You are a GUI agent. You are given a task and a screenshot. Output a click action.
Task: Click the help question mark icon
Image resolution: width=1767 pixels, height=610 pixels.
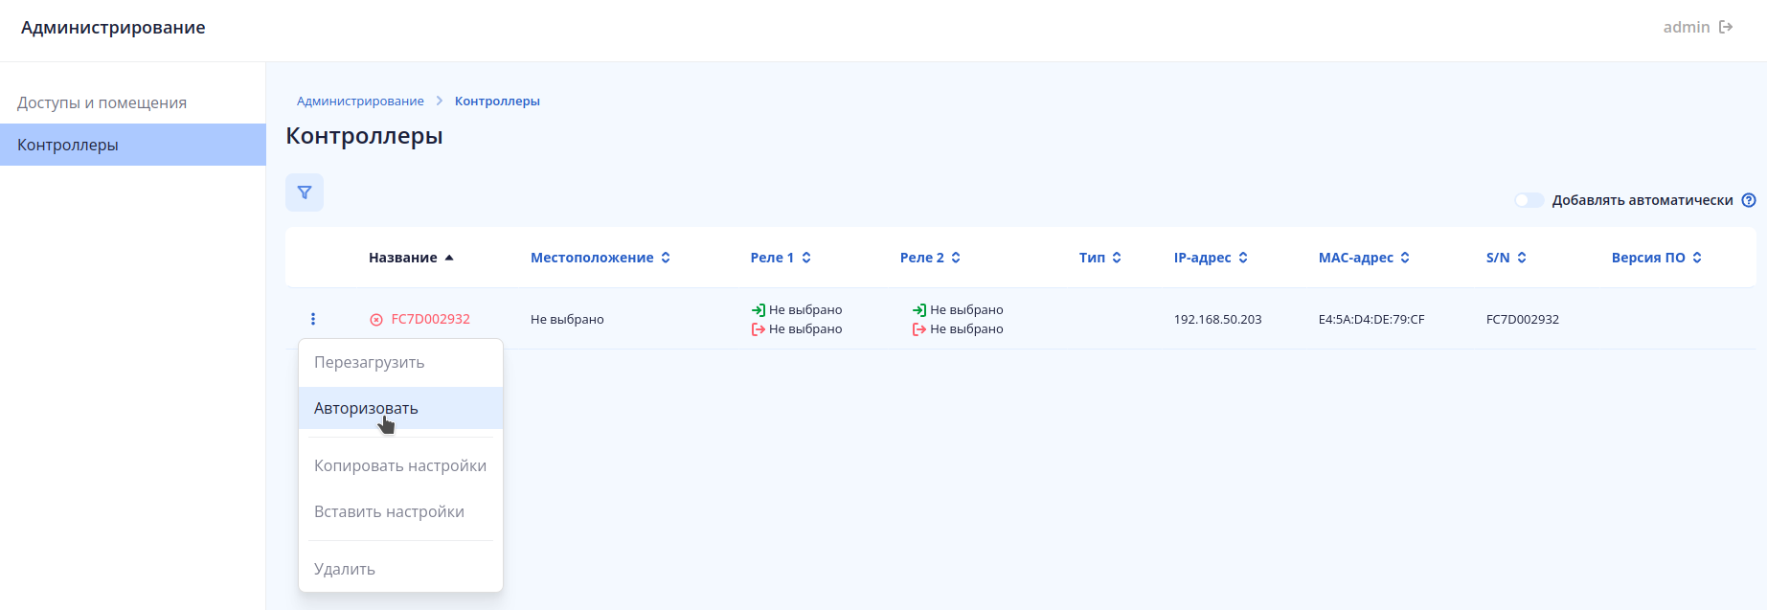(x=1749, y=200)
